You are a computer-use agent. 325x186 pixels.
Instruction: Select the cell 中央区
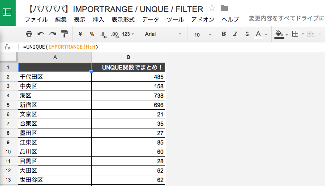pos(55,86)
